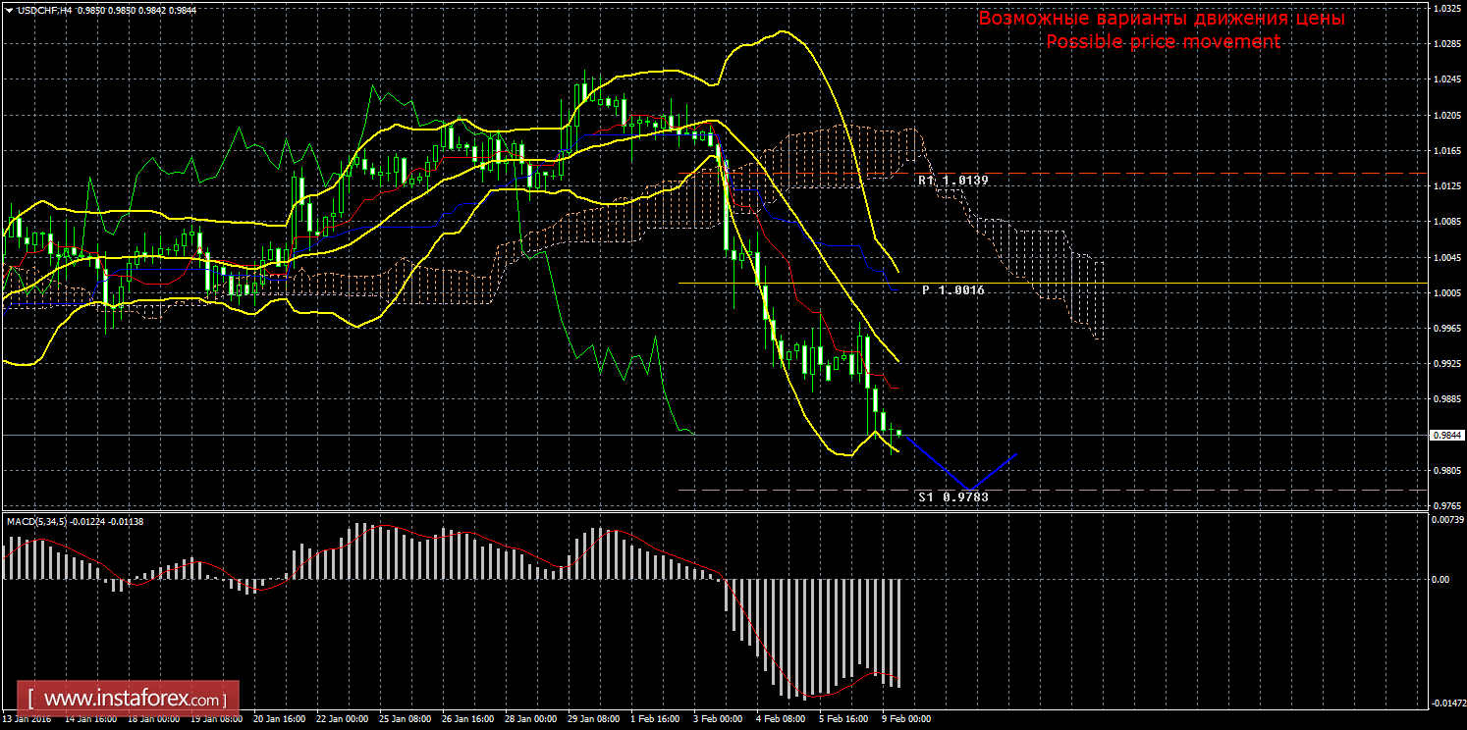Click the blue forecast line low point near S1

[x=970, y=489]
